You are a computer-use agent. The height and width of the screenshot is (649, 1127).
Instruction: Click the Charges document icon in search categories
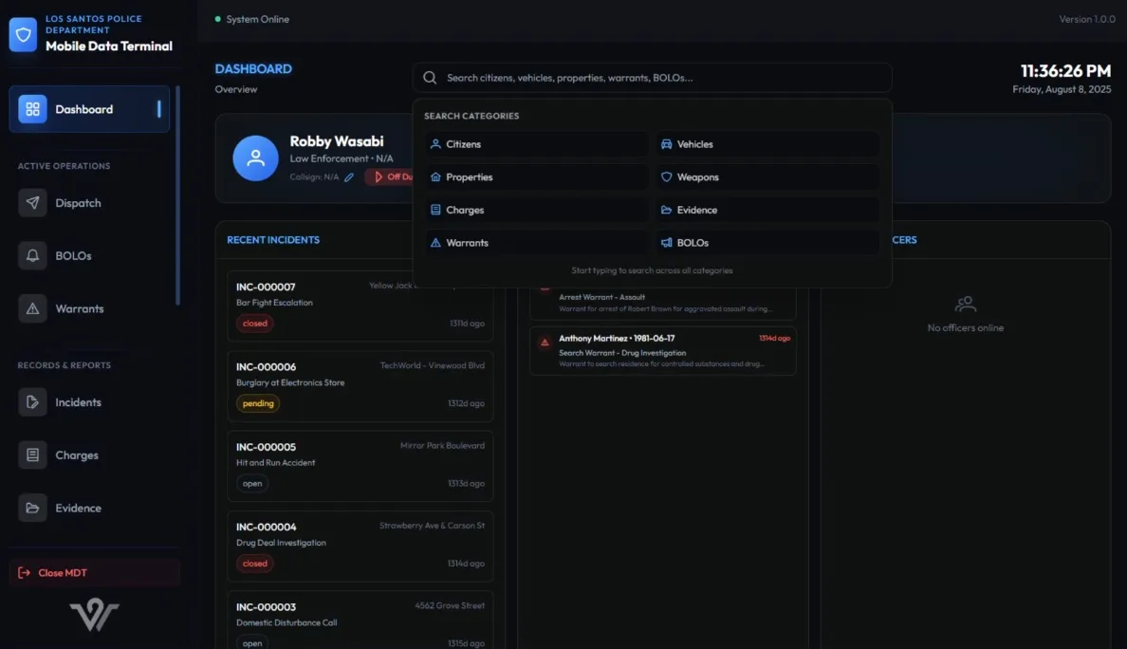point(435,210)
